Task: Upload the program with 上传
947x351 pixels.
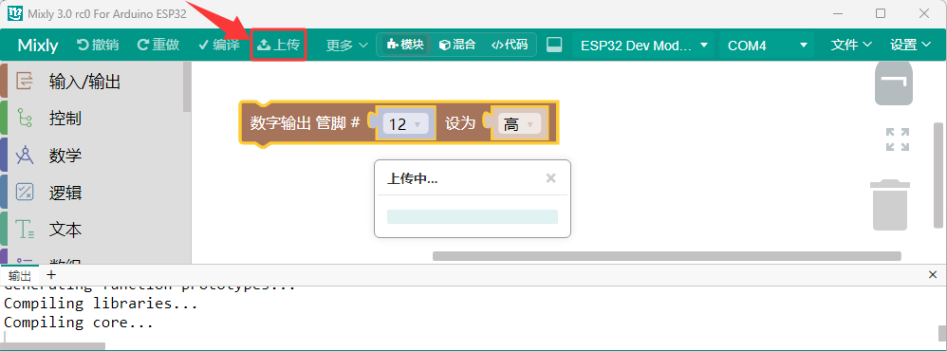Action: click(x=278, y=45)
